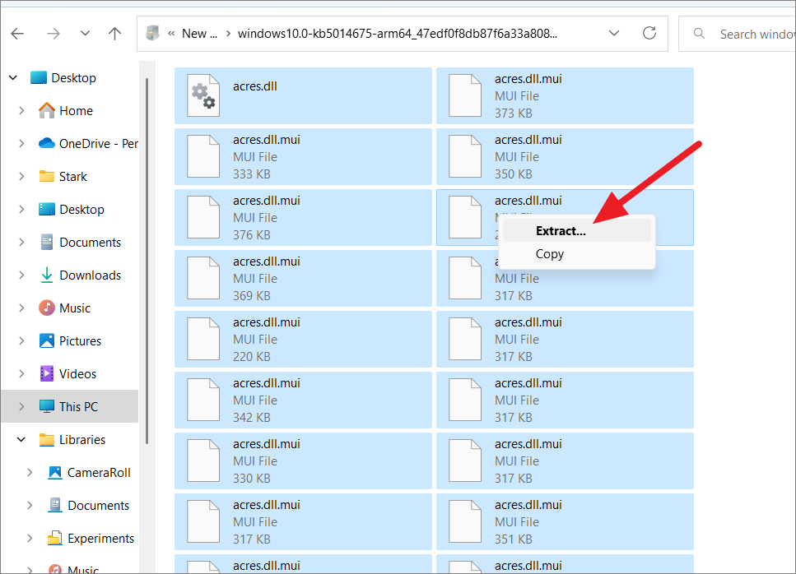This screenshot has height=574, width=796.
Task: Select Home in navigation pane
Action: coord(76,110)
